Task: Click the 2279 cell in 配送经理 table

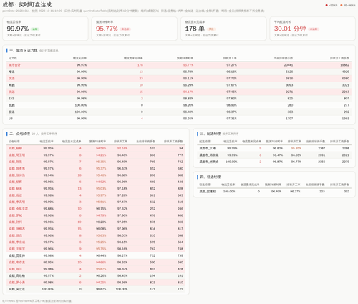Action: tap(346, 162)
